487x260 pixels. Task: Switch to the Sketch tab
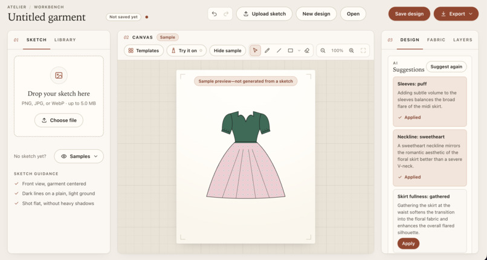point(36,40)
